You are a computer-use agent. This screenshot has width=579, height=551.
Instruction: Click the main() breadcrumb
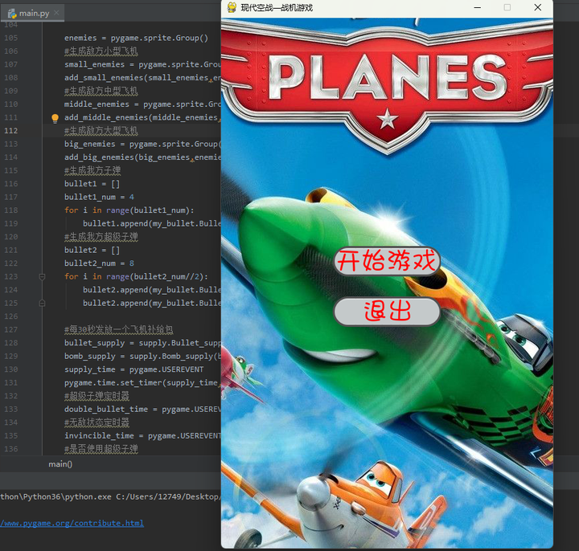(x=60, y=464)
